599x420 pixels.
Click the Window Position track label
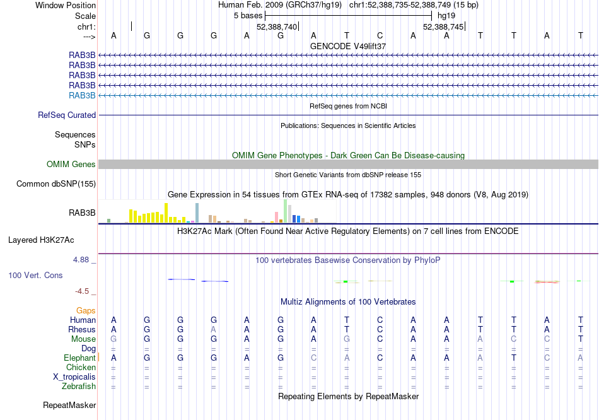[x=66, y=5]
